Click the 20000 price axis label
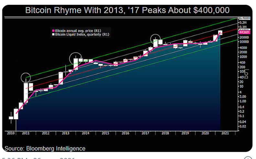 point(244,37)
